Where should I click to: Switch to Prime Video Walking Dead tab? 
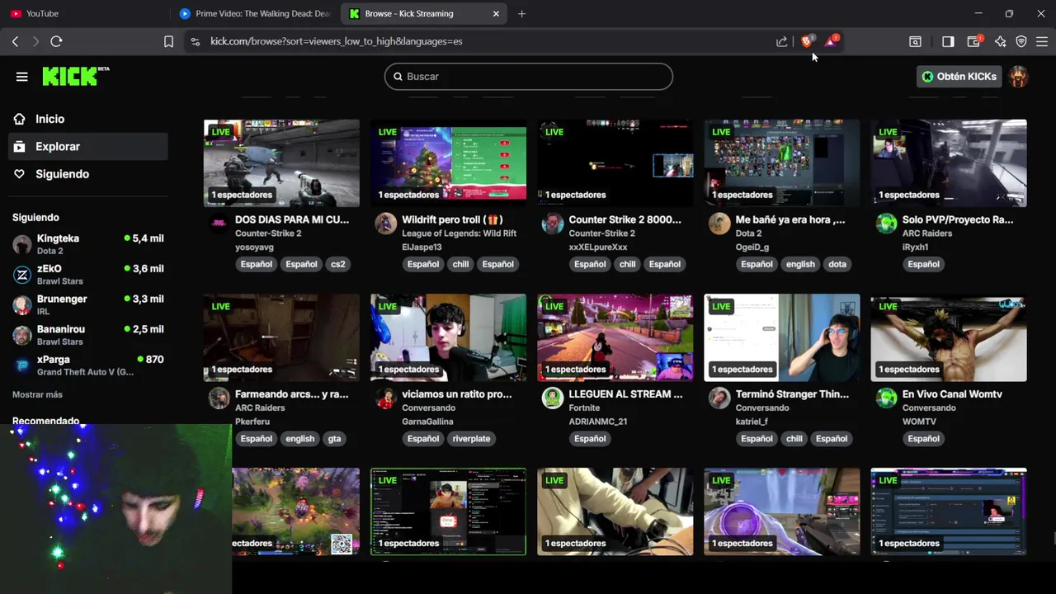(x=255, y=13)
